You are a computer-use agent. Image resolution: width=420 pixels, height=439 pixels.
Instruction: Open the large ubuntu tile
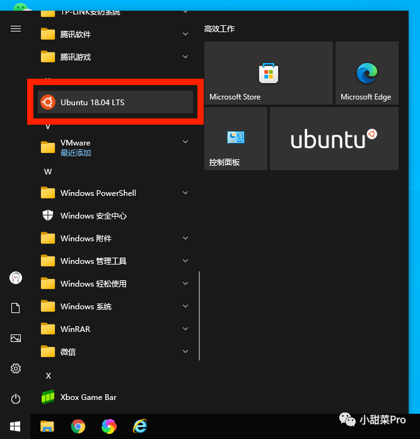(334, 139)
